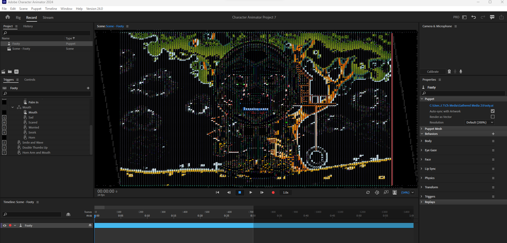Click the T key box for Horn Arm and Mouth
The height and width of the screenshot is (243, 507).
coord(4,153)
